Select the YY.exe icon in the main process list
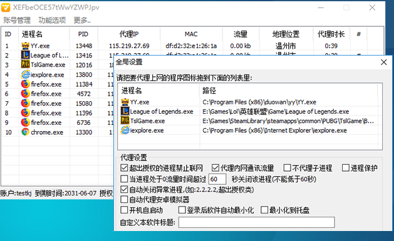The width and height of the screenshot is (394, 241). [26, 46]
